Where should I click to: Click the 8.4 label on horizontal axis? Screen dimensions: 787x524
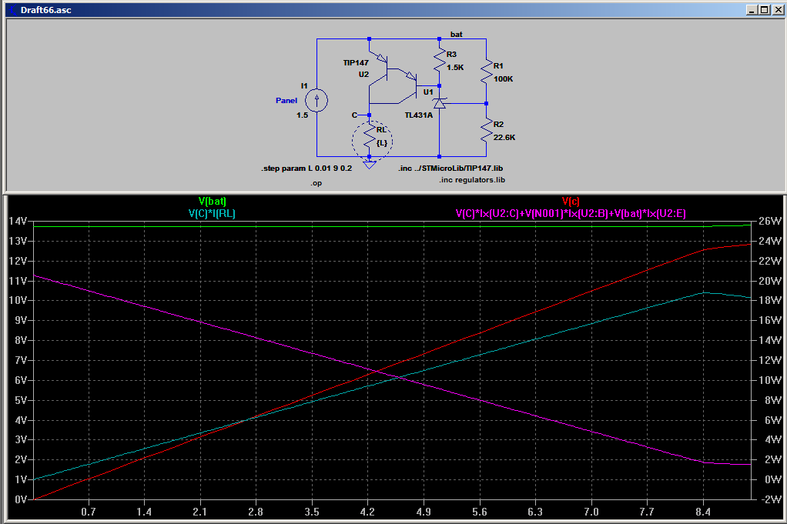(x=702, y=512)
